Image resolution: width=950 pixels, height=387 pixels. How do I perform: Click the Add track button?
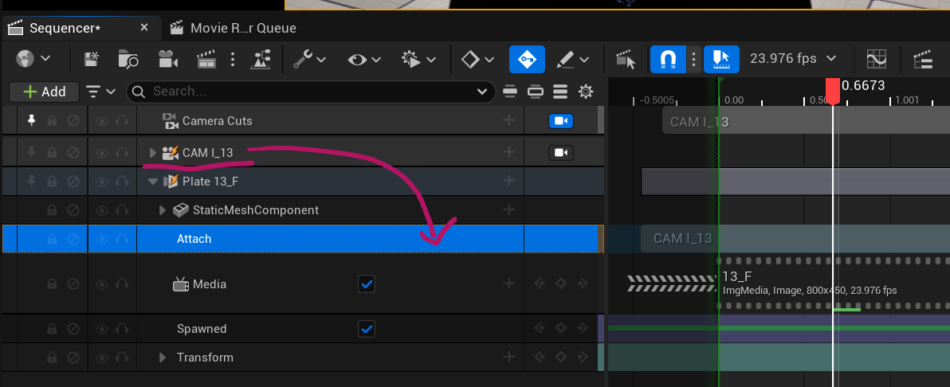pyautogui.click(x=44, y=92)
